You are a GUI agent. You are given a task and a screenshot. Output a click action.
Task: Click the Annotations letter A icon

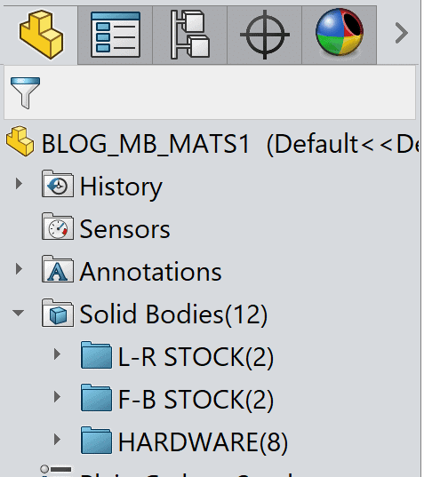click(x=58, y=269)
